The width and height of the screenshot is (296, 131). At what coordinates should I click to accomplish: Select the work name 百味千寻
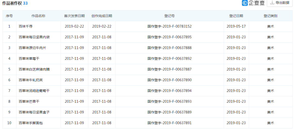pos(25,26)
